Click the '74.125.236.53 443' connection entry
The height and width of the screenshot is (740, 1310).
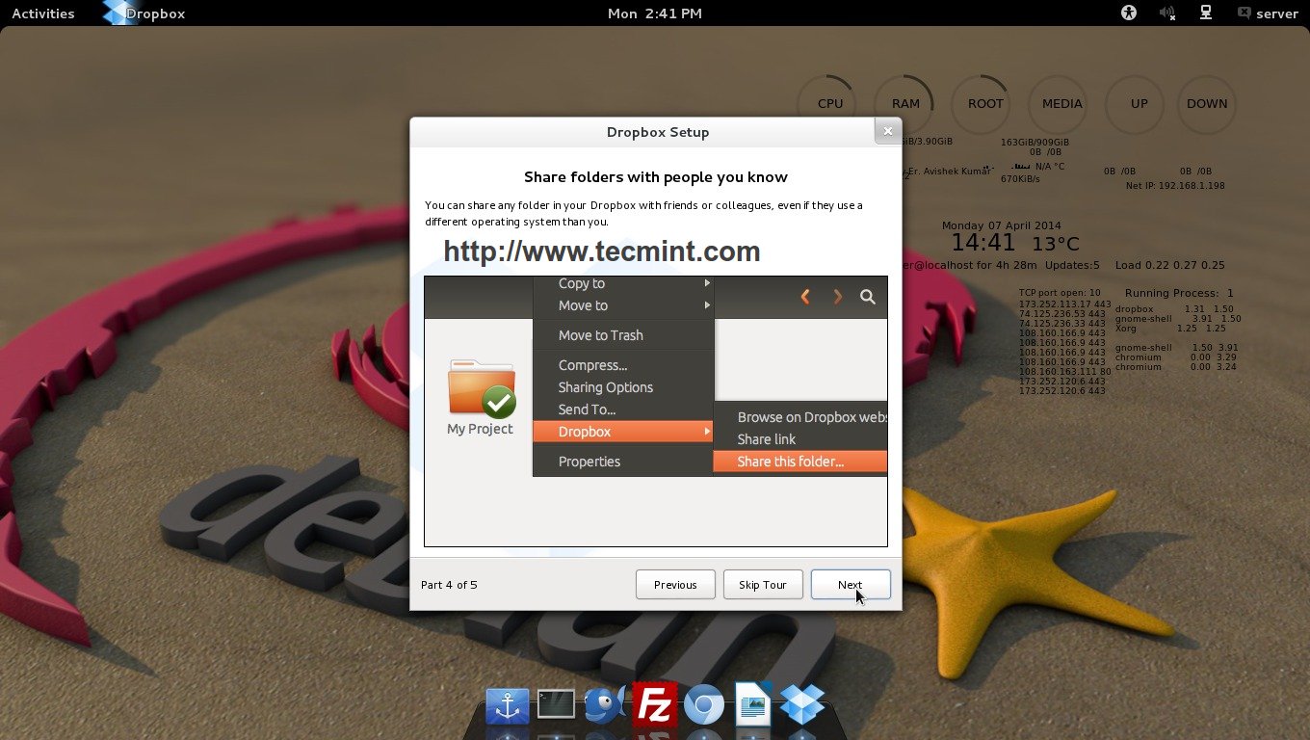tap(1061, 314)
